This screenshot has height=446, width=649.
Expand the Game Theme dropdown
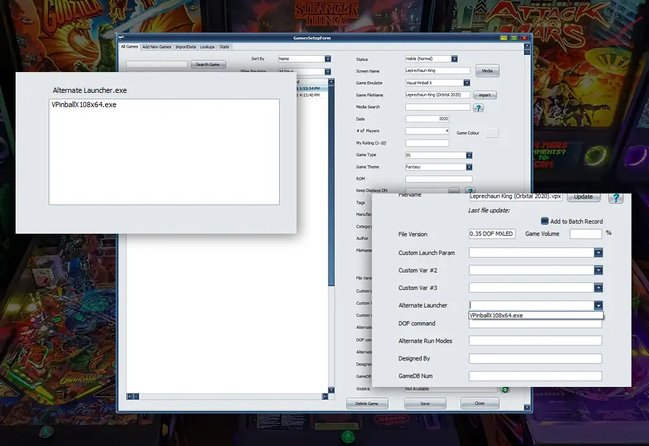coord(469,167)
